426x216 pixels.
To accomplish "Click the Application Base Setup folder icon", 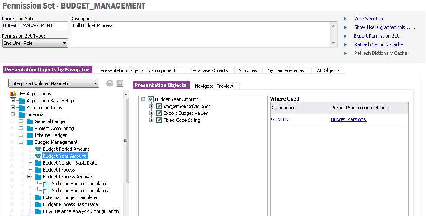I will point(22,101).
